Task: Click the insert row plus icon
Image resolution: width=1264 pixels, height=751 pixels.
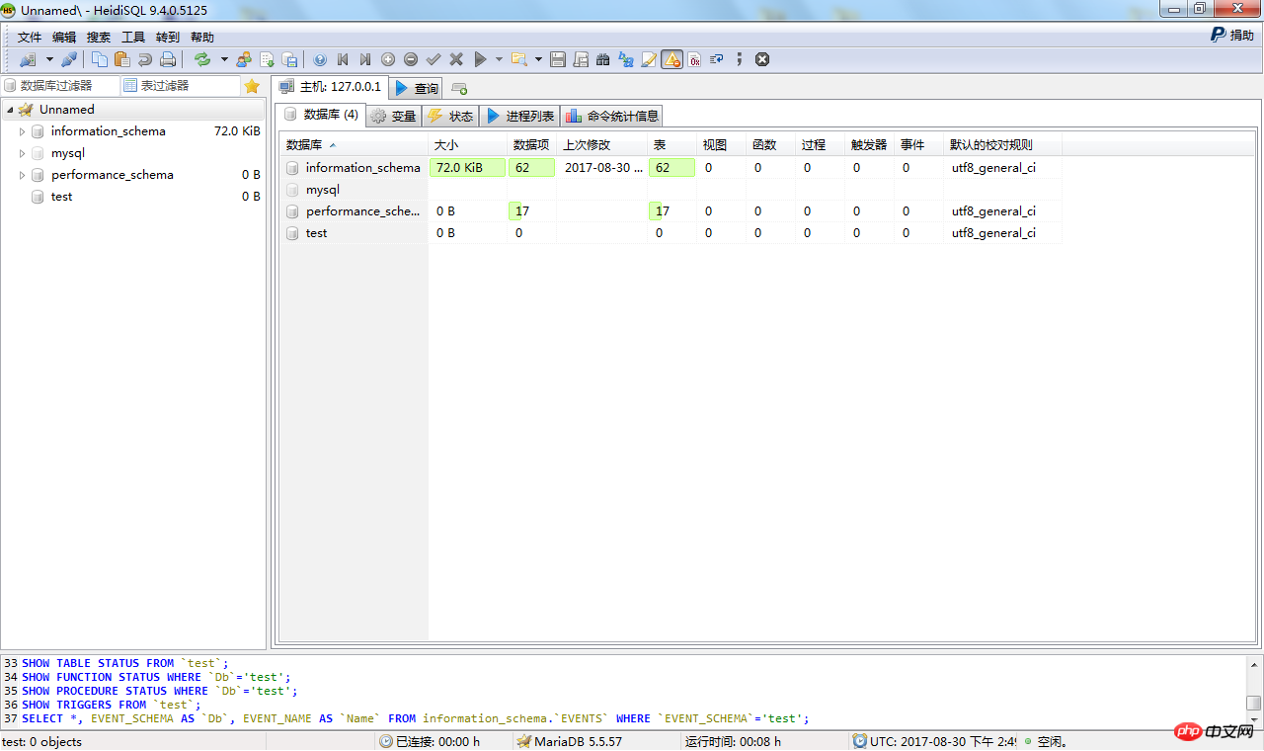Action: (x=388, y=59)
